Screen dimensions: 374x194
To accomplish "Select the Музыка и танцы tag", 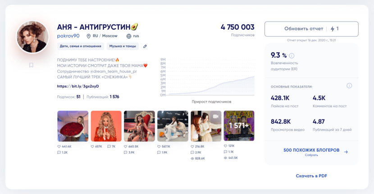I will (x=123, y=46).
